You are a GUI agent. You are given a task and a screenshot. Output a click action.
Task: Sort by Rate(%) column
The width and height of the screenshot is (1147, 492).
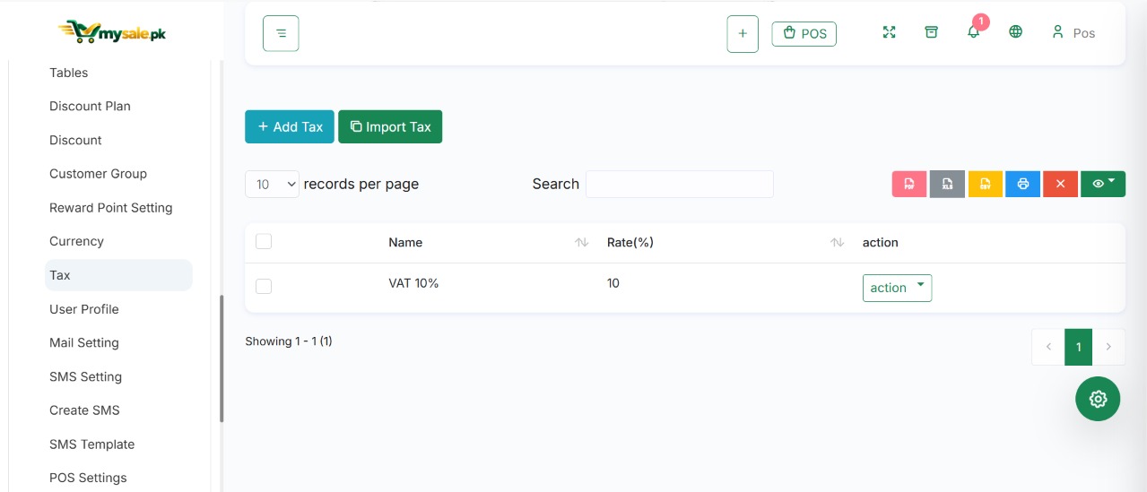[x=726, y=242]
